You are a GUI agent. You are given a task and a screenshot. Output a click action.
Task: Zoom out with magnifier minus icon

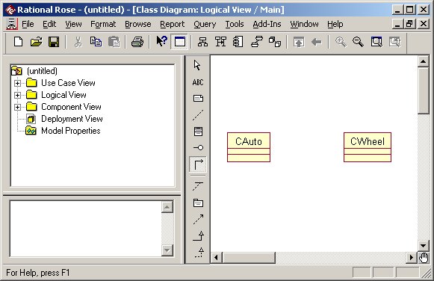[x=358, y=42]
